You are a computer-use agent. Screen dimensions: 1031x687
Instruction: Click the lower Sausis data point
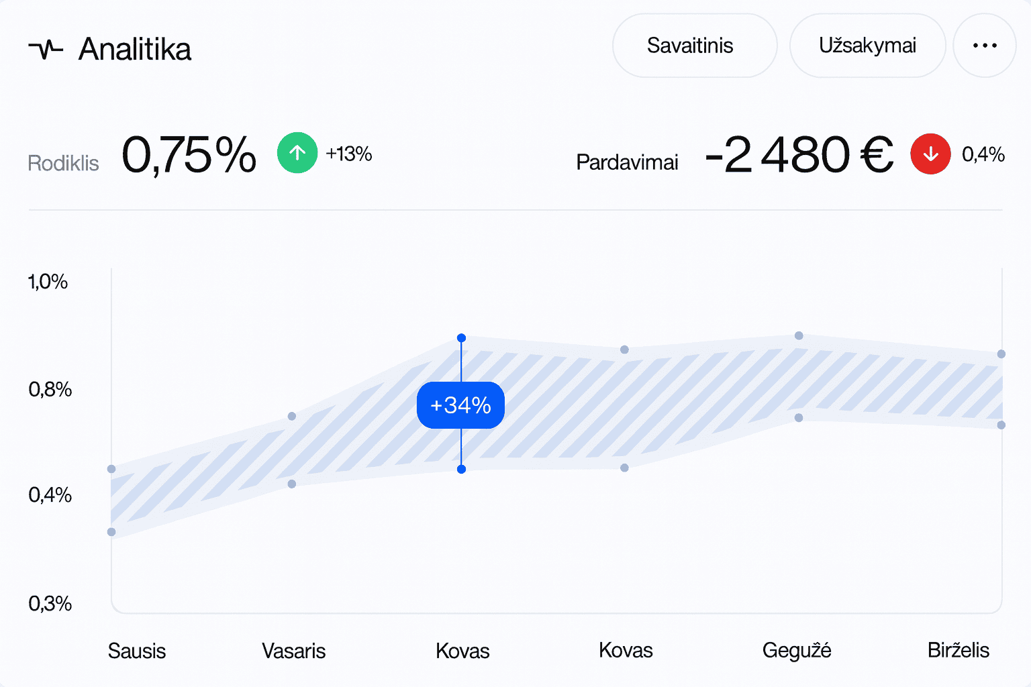point(111,532)
